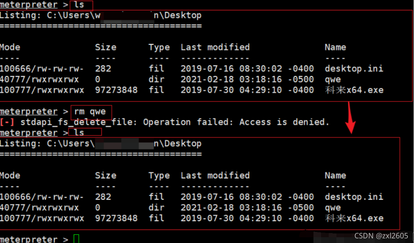This screenshot has height=243, width=414.
Task: Click 'Type' column header in the first listing
Action: (159, 47)
